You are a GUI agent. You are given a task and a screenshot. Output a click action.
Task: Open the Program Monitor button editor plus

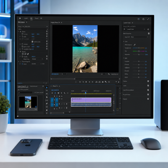coord(118,82)
